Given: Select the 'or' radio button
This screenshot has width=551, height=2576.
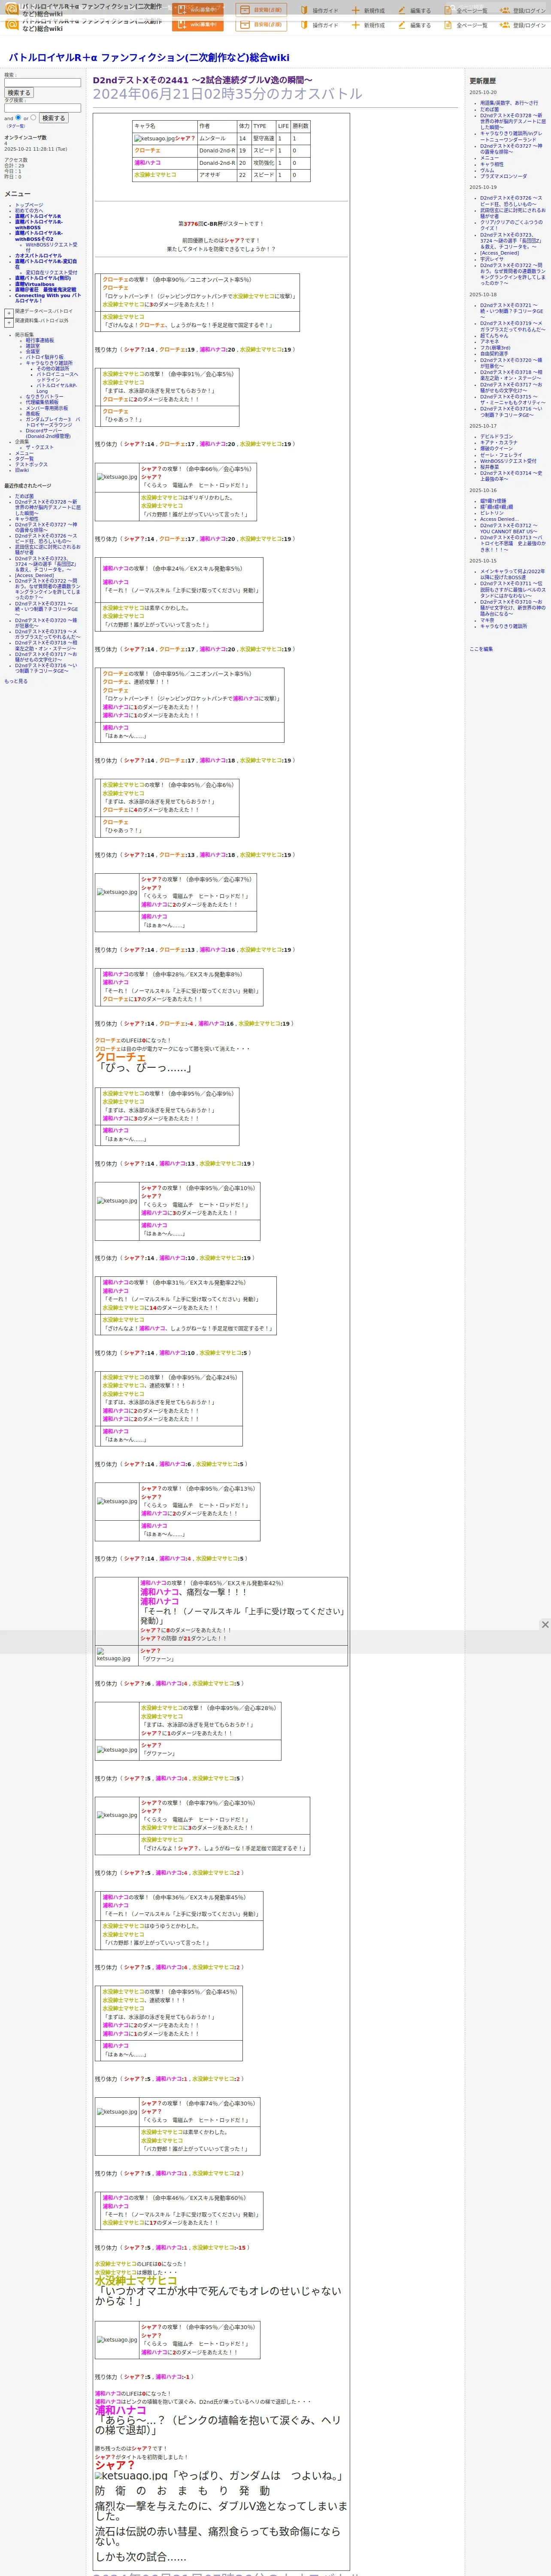Looking at the screenshot, I should click(x=33, y=117).
